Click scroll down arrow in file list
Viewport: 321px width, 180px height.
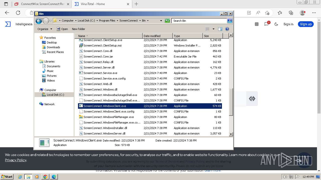click(x=231, y=134)
